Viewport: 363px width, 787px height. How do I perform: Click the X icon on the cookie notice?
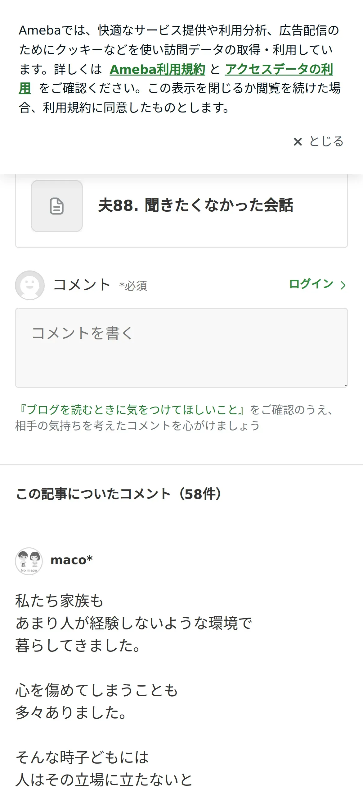pyautogui.click(x=298, y=142)
